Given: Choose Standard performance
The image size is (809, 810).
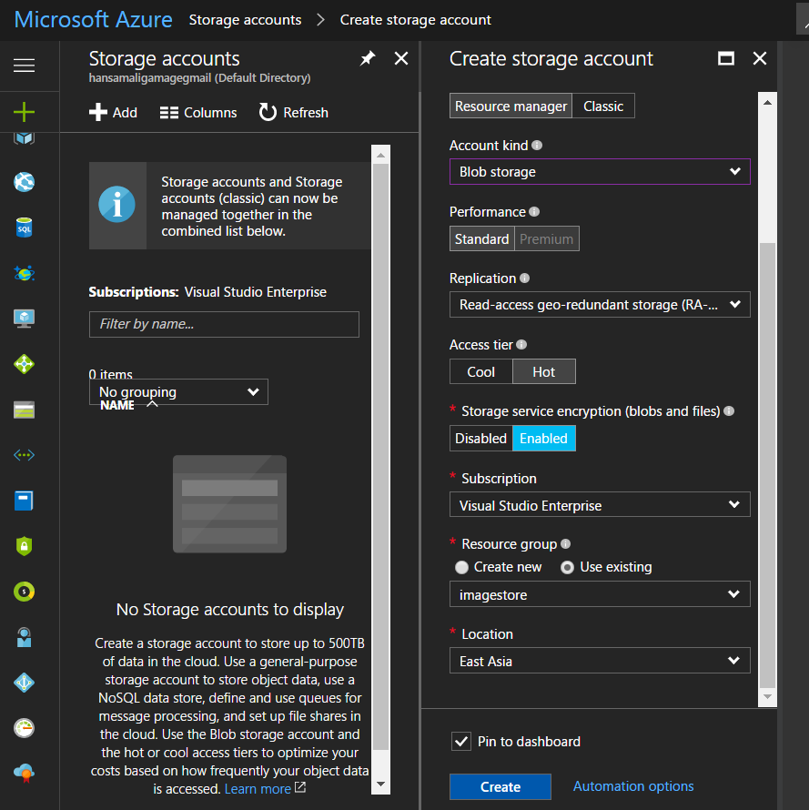Looking at the screenshot, I should [482, 238].
